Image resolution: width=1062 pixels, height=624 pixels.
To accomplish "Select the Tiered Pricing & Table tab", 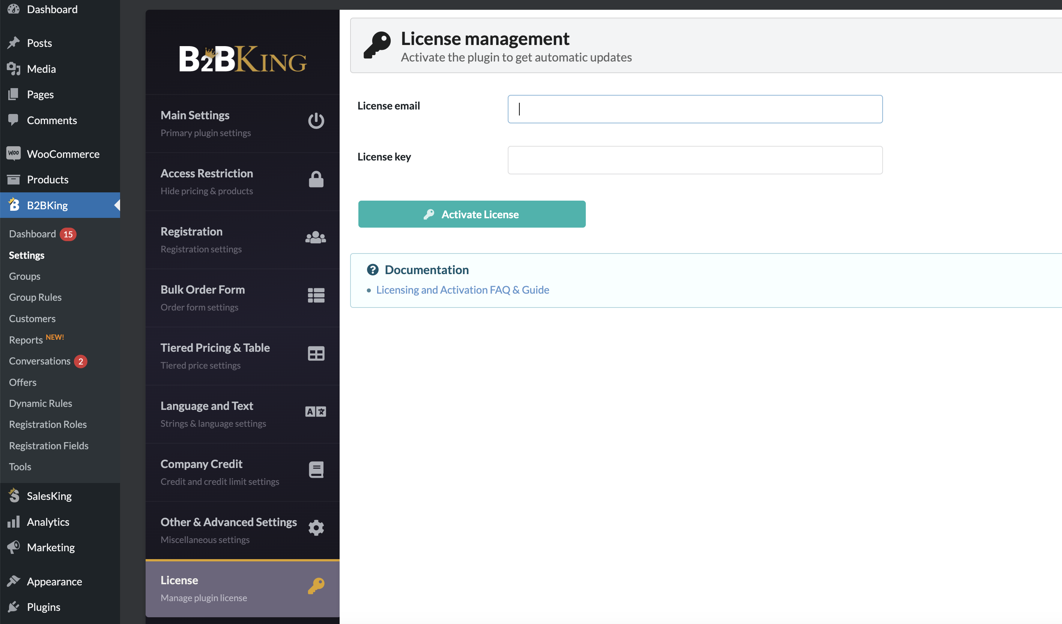I will [x=242, y=356].
